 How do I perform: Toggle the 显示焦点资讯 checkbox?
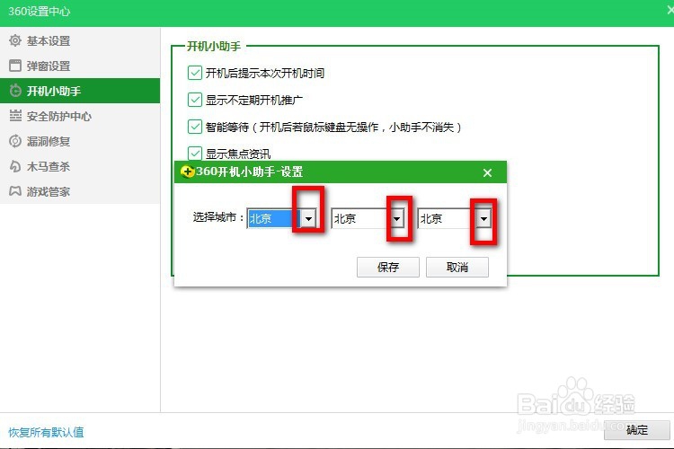(x=195, y=154)
